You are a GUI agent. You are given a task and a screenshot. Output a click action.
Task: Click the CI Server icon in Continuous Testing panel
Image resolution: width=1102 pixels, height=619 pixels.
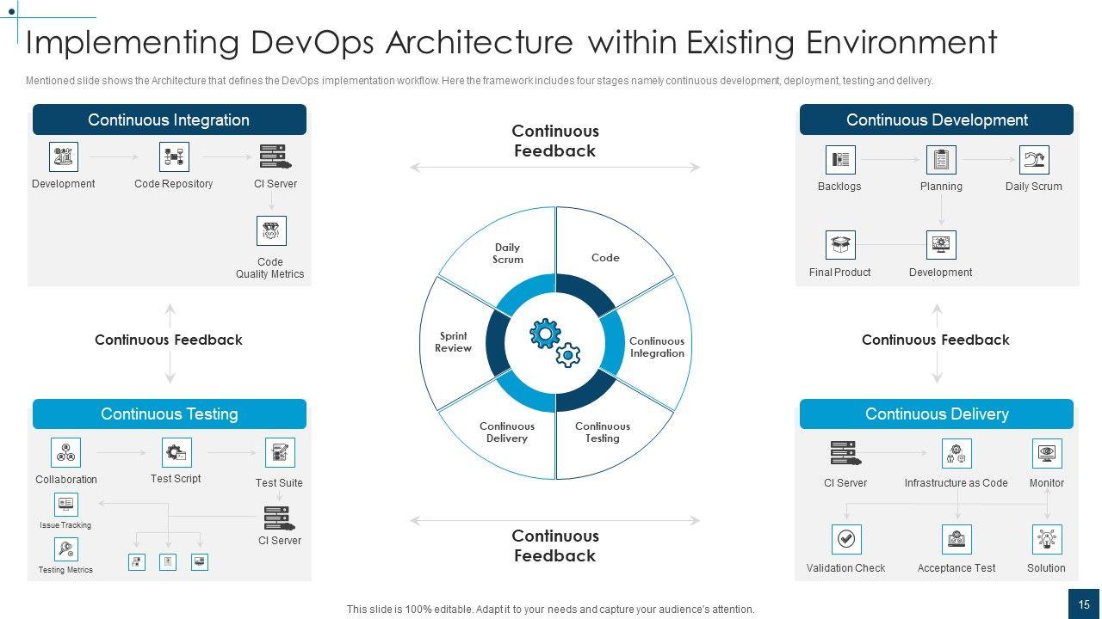[x=279, y=518]
